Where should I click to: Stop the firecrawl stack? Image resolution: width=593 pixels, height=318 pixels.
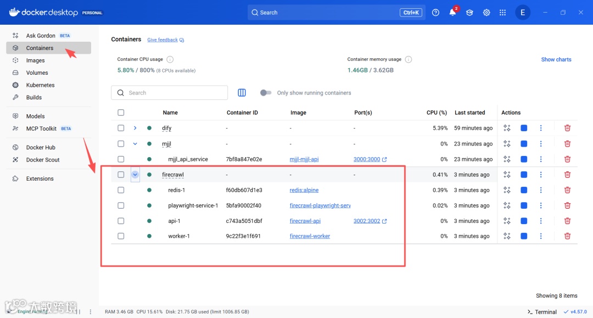point(524,175)
